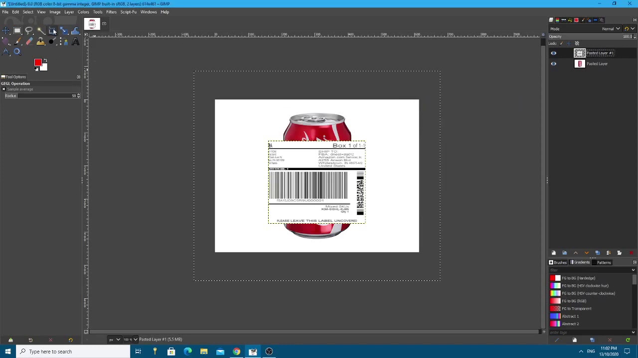This screenshot has height=358, width=638.
Task: Select the Rectangle Select tool
Action: [x=17, y=31]
